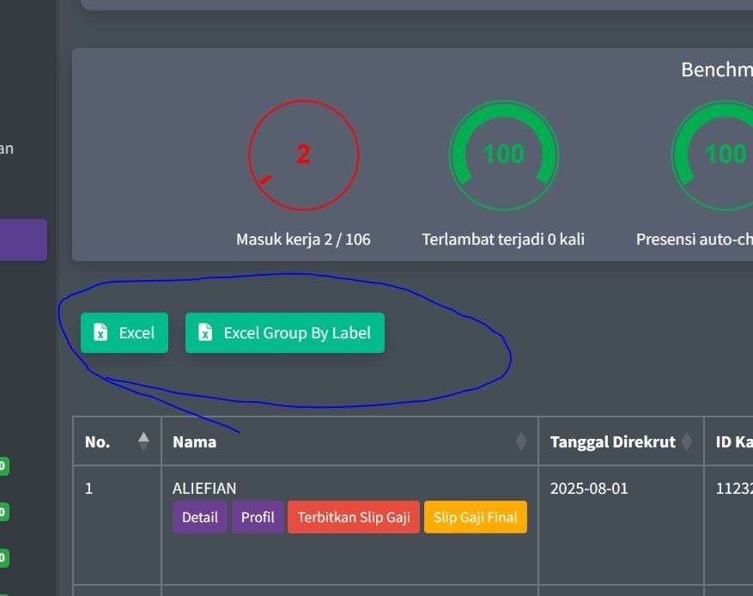The height and width of the screenshot is (596, 753).
Task: Click the green Terlambat gauge showing 100
Action: (503, 155)
